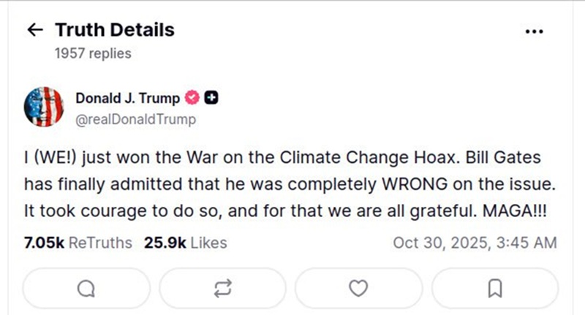This screenshot has height=315, width=585.
Task: Like the post with the heart icon
Action: point(358,288)
